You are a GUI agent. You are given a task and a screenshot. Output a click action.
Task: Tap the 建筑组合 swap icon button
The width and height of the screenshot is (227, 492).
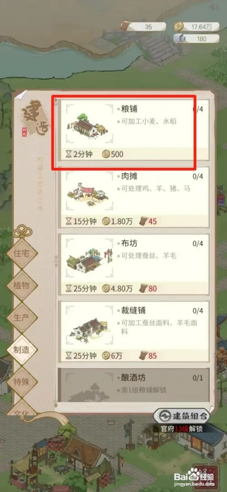coord(163,416)
